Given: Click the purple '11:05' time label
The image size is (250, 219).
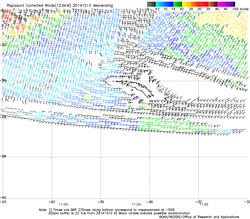Looking at the screenshot, I should 204,205.
